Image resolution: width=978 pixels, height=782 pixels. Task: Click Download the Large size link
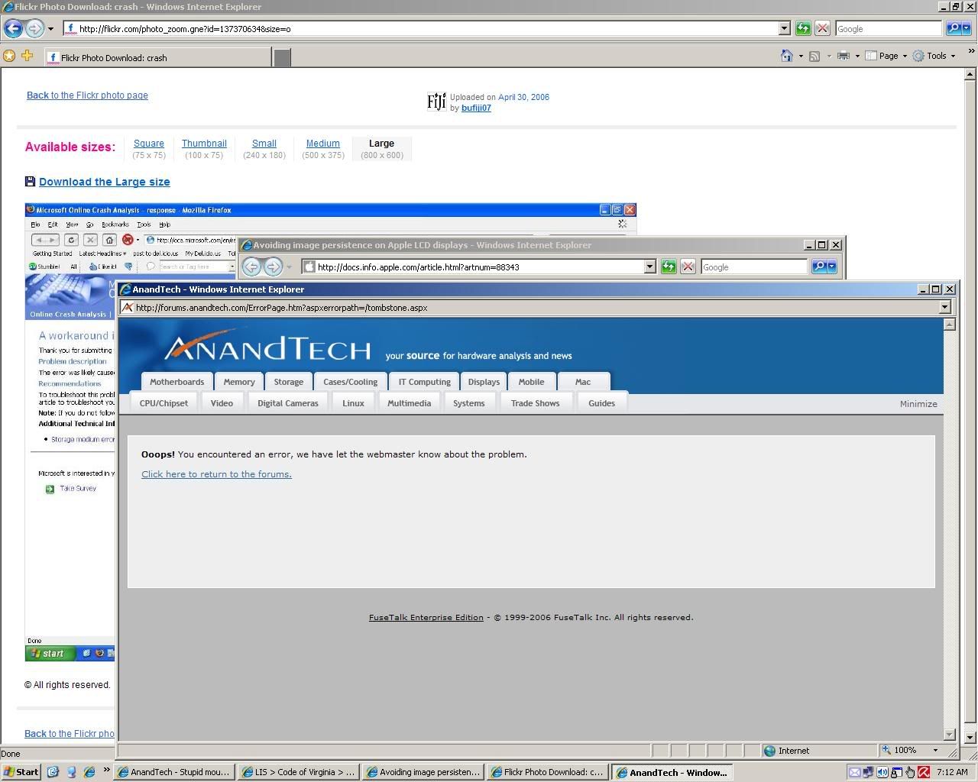pos(104,182)
